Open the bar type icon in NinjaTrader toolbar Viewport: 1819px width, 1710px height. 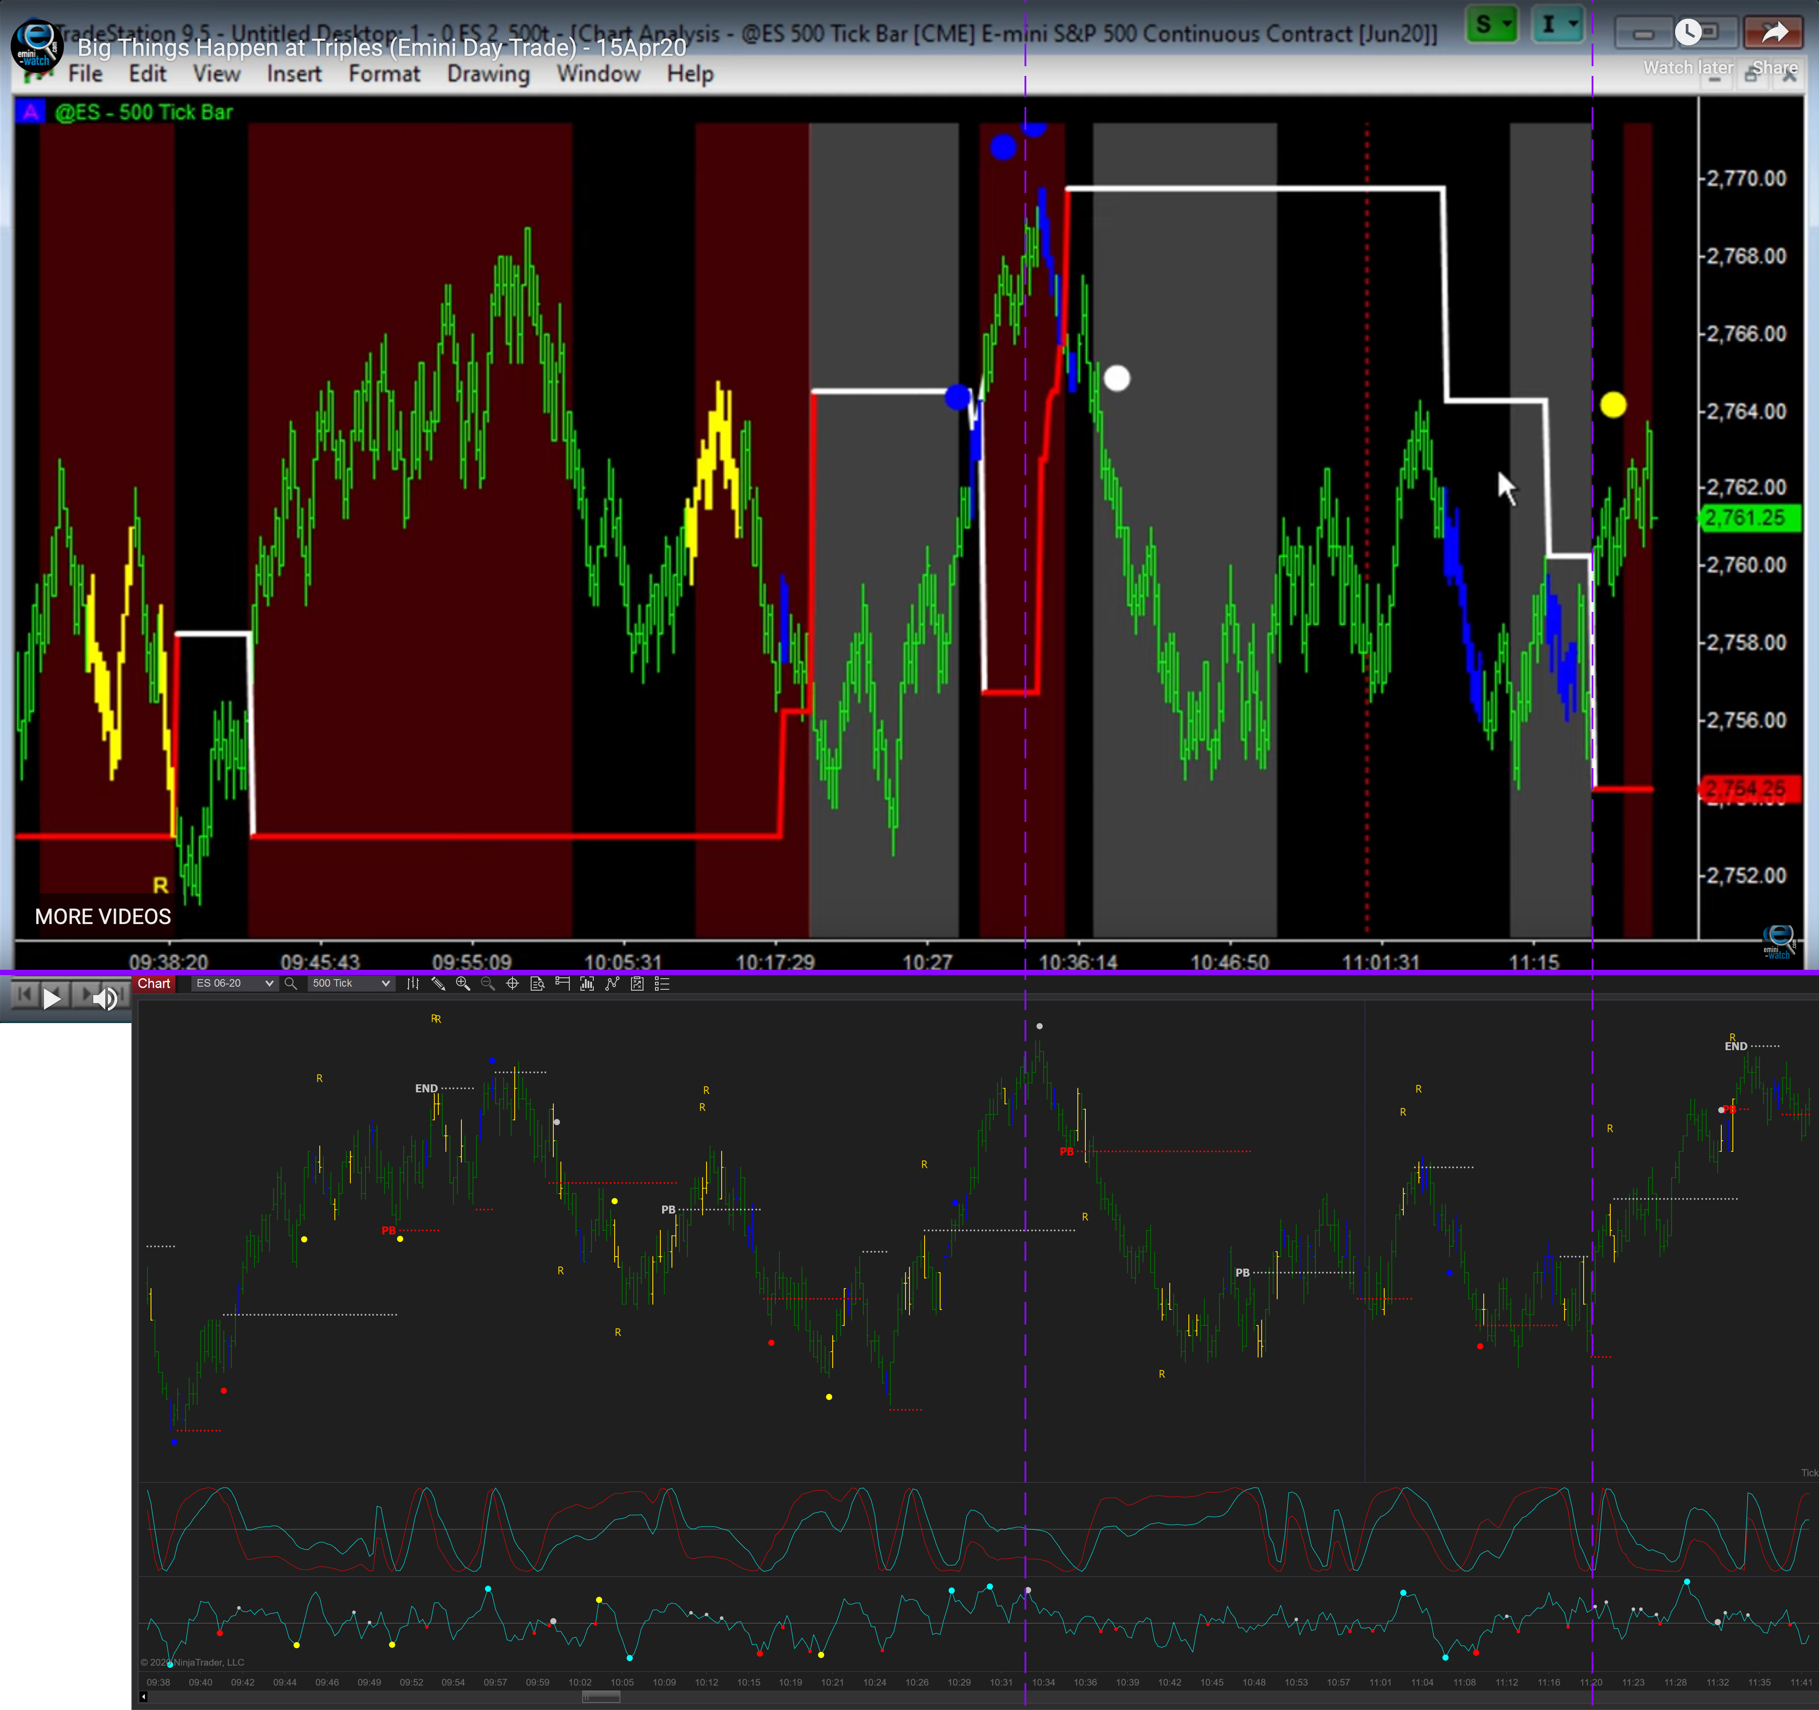[x=413, y=984]
